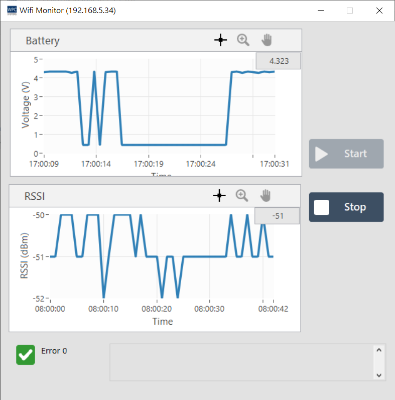
Task: Click the WPC app icon in title bar
Action: 11,10
